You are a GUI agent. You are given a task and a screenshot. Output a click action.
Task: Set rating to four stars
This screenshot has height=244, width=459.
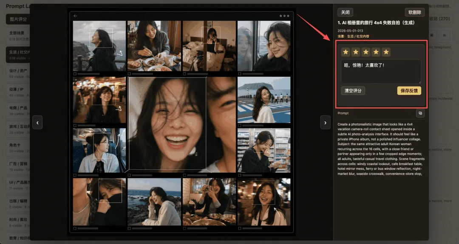(x=376, y=52)
